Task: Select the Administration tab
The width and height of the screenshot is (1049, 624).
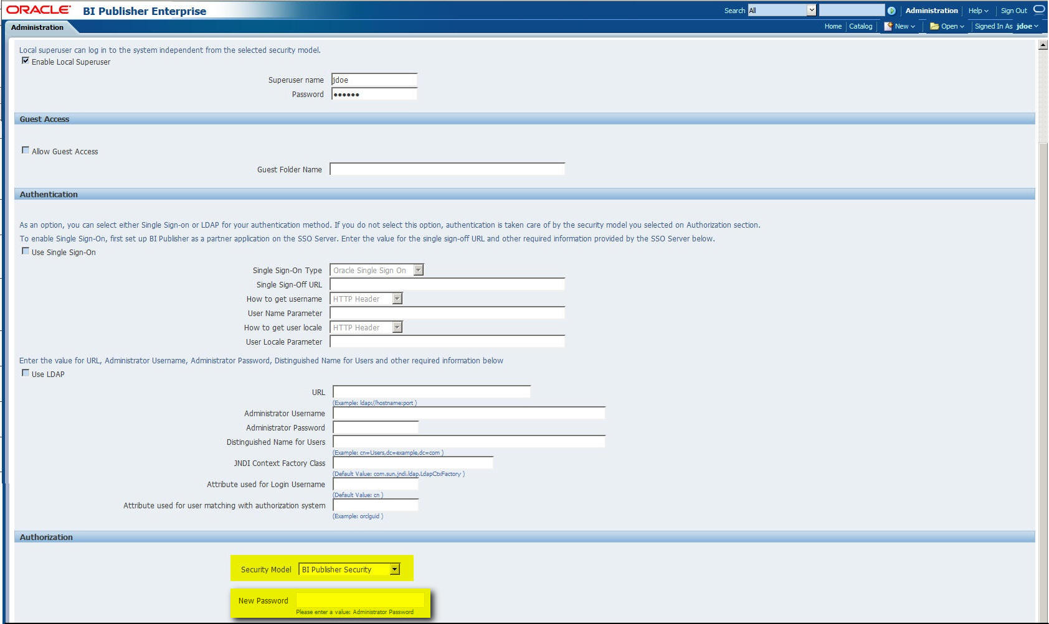Action: click(37, 27)
